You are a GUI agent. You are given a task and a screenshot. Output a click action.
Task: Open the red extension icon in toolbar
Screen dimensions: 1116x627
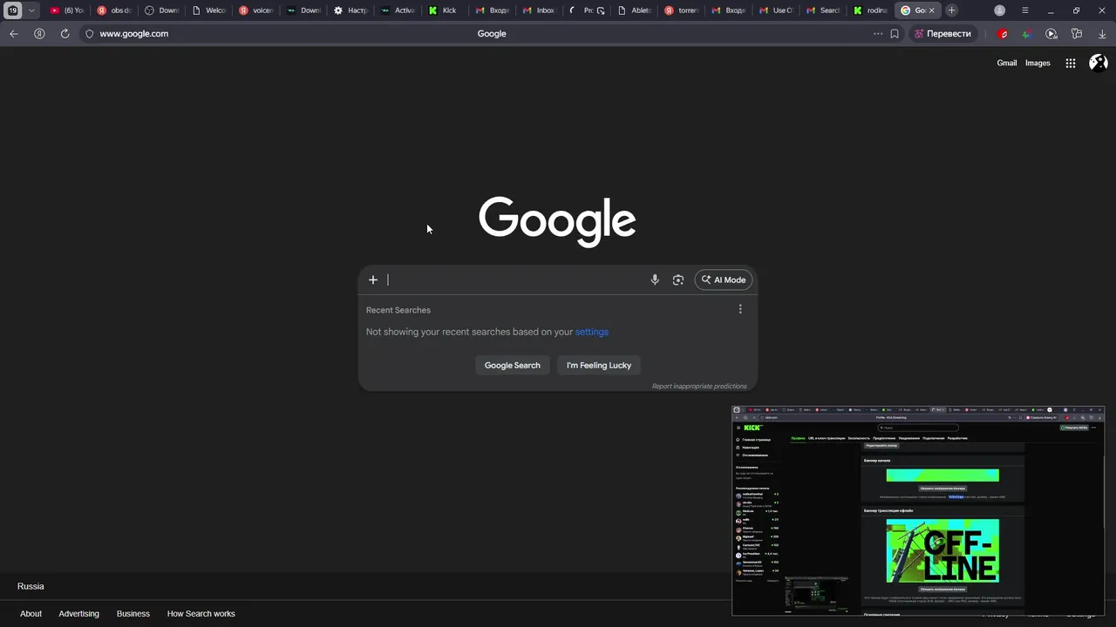click(1003, 34)
